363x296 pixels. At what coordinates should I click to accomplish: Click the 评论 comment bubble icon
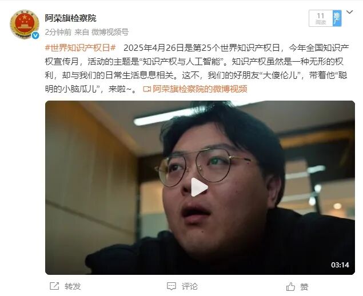click(x=171, y=286)
